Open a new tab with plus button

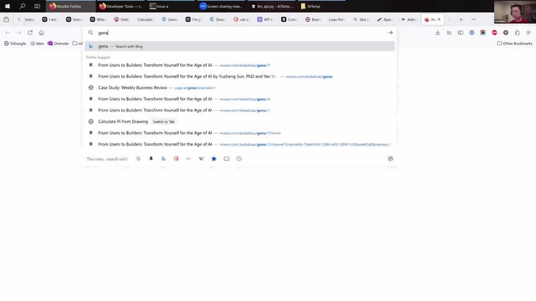point(461,20)
